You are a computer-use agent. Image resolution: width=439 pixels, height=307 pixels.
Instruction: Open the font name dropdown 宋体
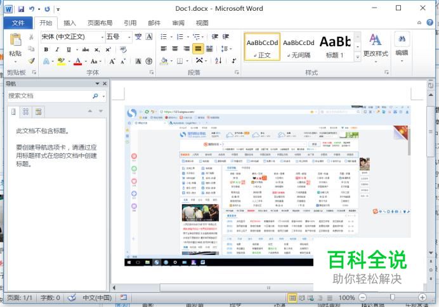(x=103, y=37)
